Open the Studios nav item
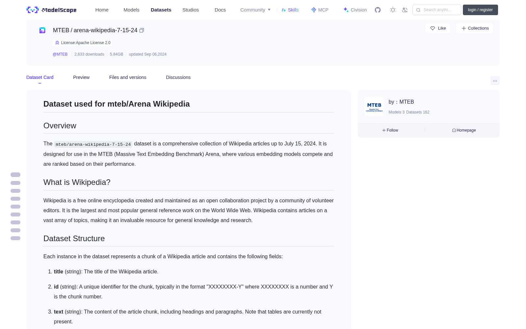Screen dimensions: 526x329 click(191, 10)
